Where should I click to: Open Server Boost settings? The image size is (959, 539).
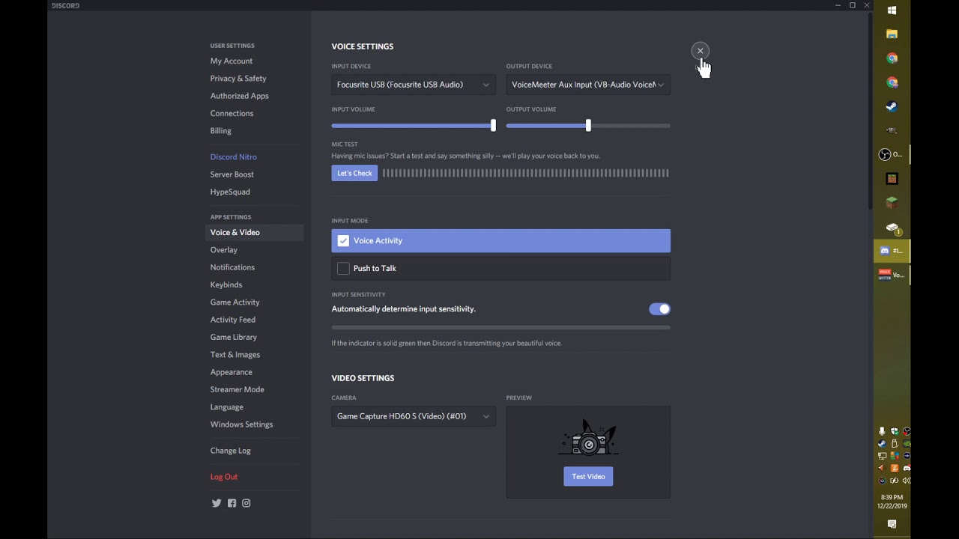[232, 174]
